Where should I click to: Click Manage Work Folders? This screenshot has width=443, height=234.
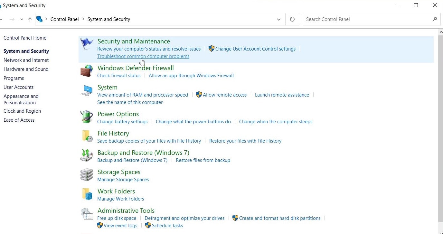click(120, 199)
